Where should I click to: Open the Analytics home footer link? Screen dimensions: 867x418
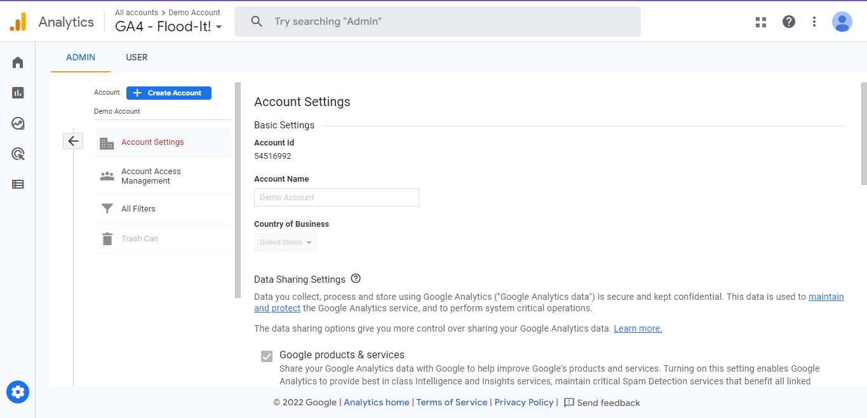377,402
